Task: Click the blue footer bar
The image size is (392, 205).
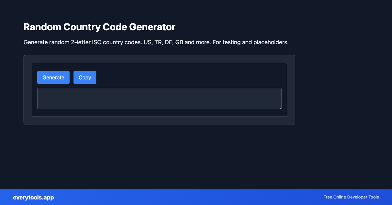Action: pyautogui.click(x=196, y=197)
